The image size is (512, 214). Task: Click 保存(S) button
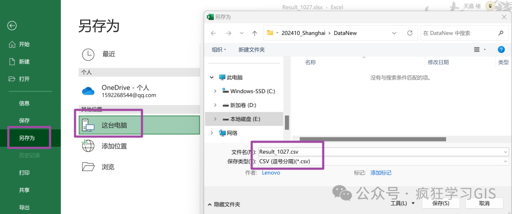click(441, 203)
